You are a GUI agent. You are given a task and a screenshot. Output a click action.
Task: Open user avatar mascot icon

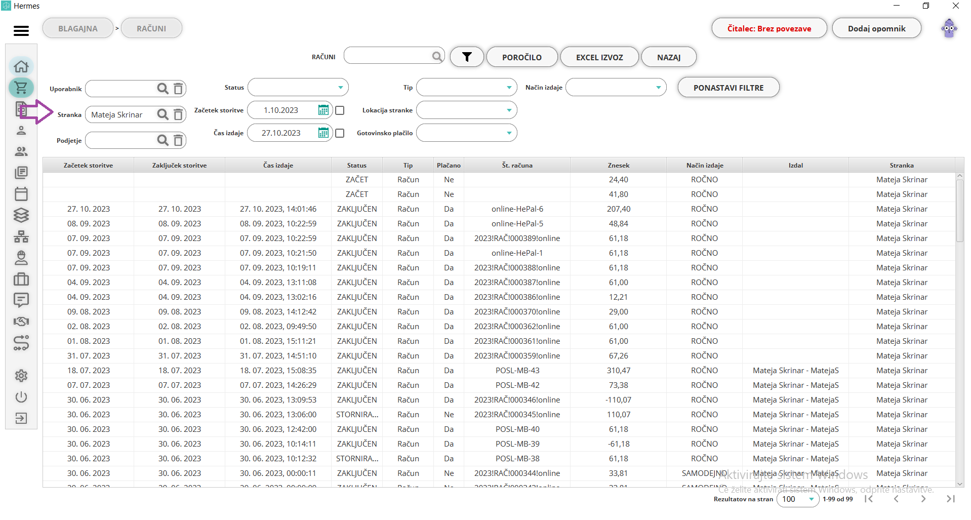point(949,28)
